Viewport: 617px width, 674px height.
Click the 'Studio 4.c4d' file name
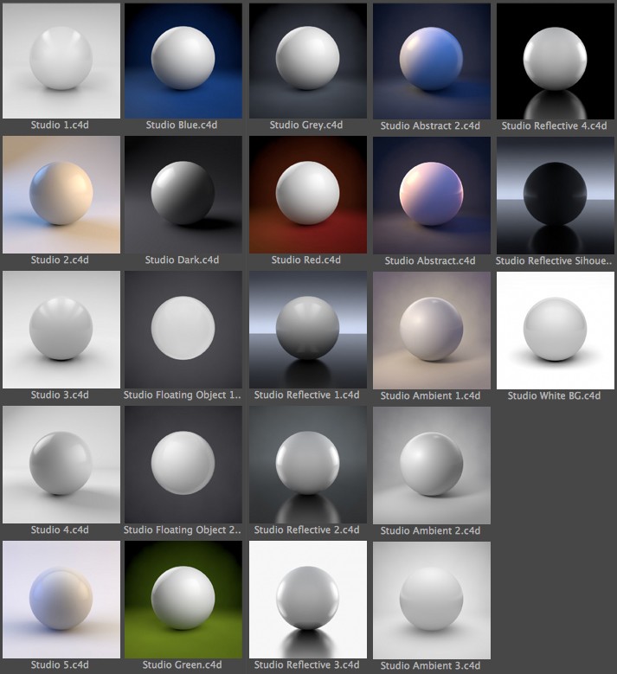click(60, 530)
